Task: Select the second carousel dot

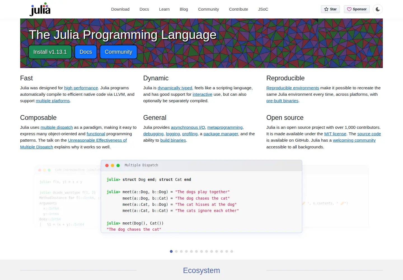Action: (x=176, y=251)
